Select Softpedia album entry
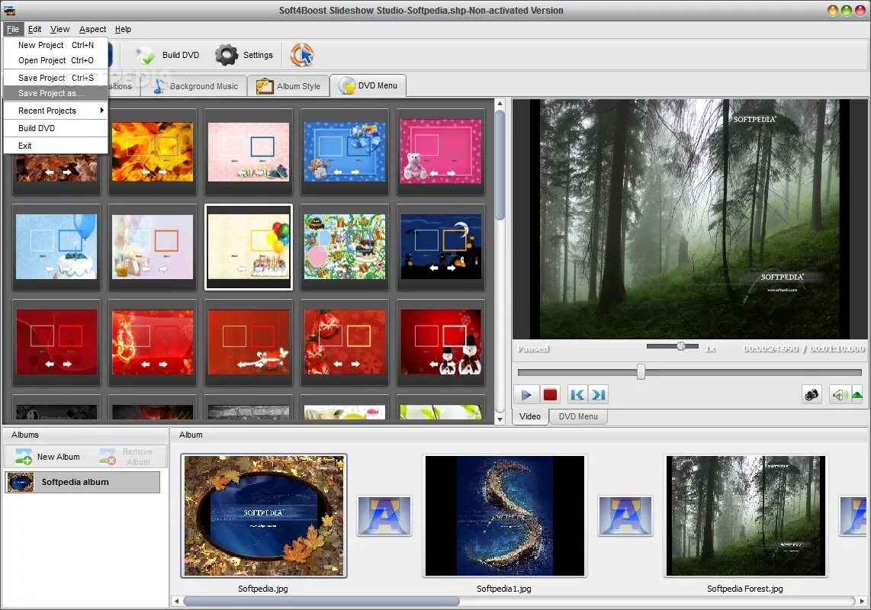Viewport: 871px width, 610px height. coord(82,482)
